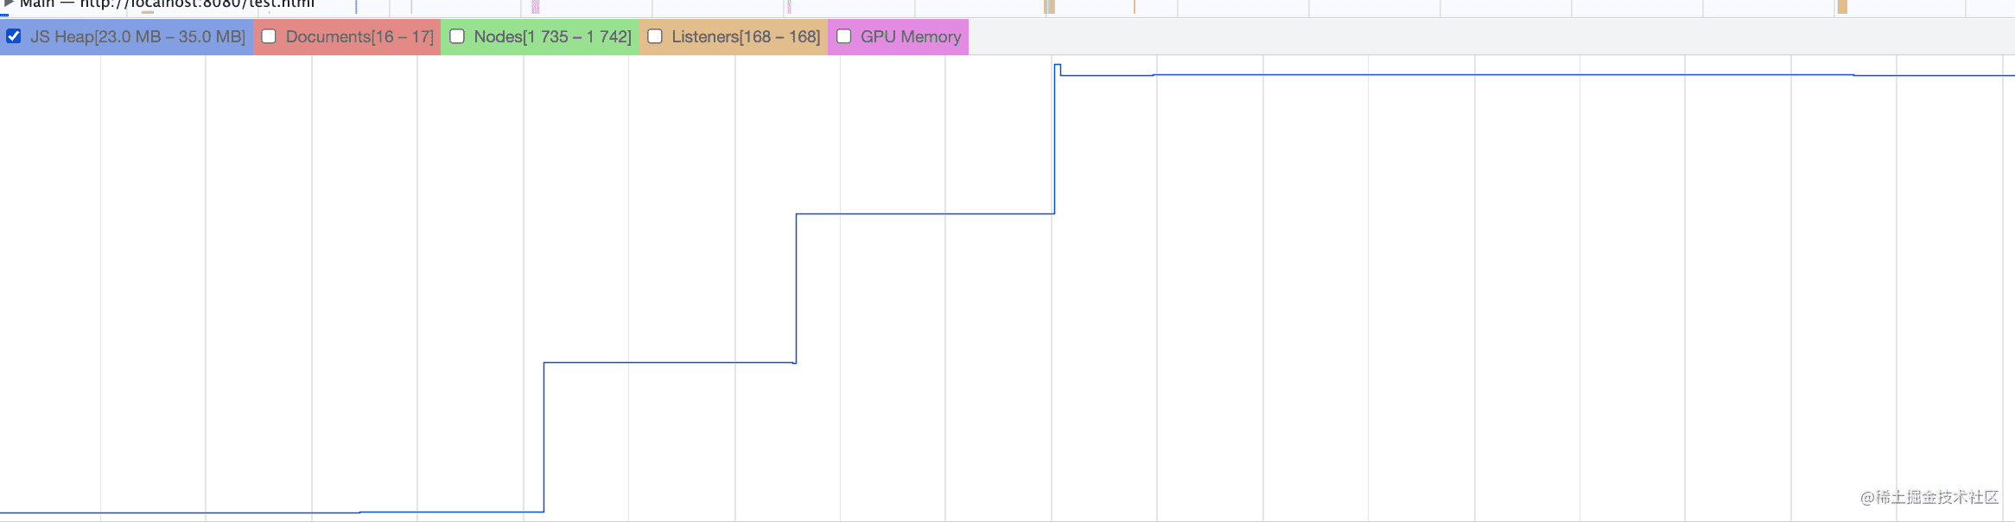Check the GPU Memory checkbox

pyautogui.click(x=844, y=36)
